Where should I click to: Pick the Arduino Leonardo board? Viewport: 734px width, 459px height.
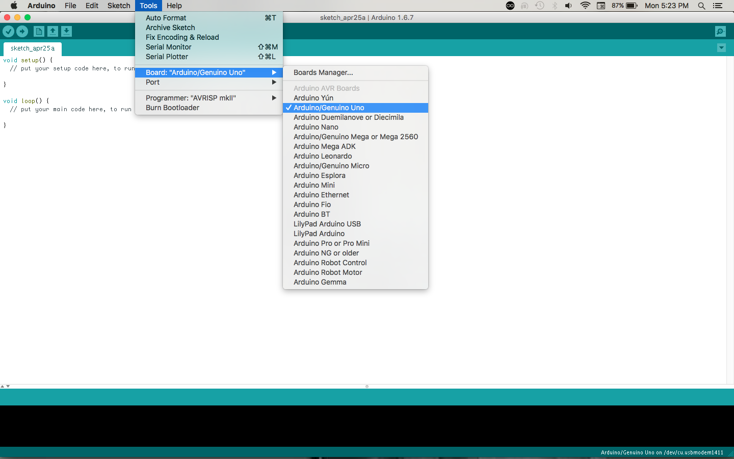355,156
